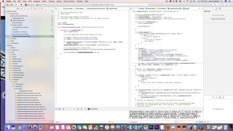Select AppDelegate.swift in the navigator
Viewport: 233px width, 131px height.
tap(18, 18)
